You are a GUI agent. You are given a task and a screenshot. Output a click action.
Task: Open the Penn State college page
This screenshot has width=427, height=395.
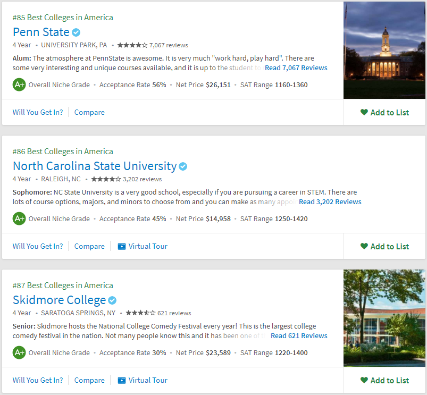41,32
